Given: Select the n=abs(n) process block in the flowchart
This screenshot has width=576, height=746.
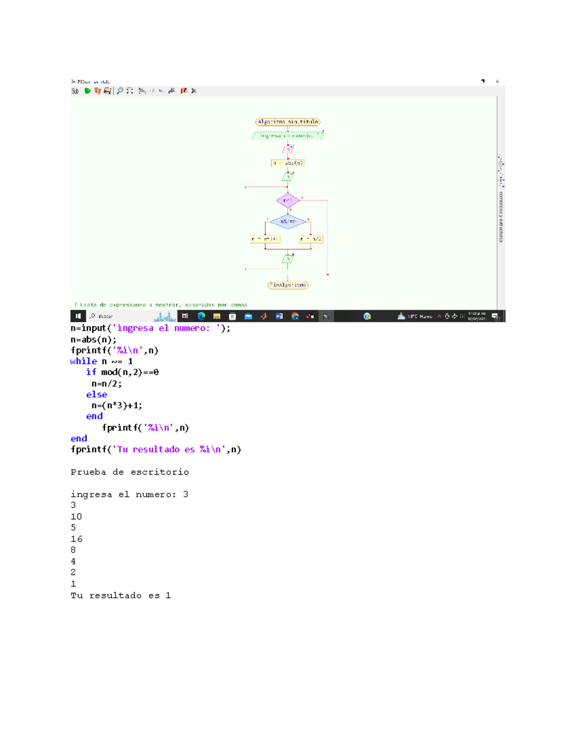Looking at the screenshot, I should pyautogui.click(x=288, y=163).
